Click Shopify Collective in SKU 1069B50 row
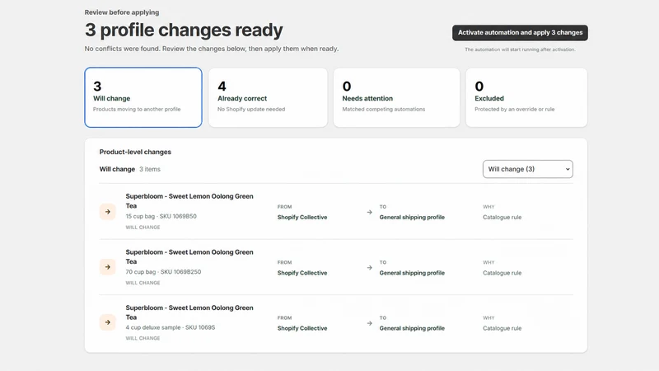Viewport: 659px width, 371px height. pyautogui.click(x=302, y=217)
